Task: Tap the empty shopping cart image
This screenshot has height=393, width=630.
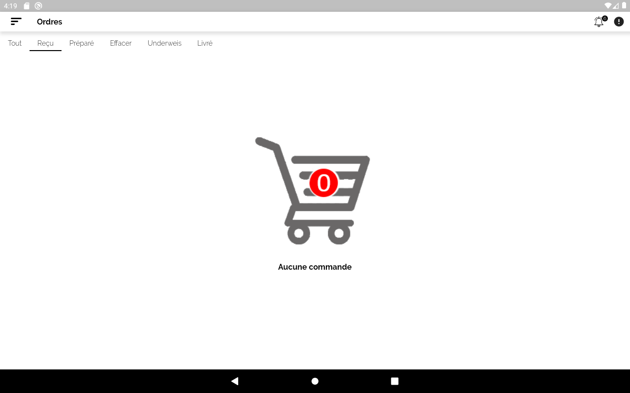Action: coord(313,191)
